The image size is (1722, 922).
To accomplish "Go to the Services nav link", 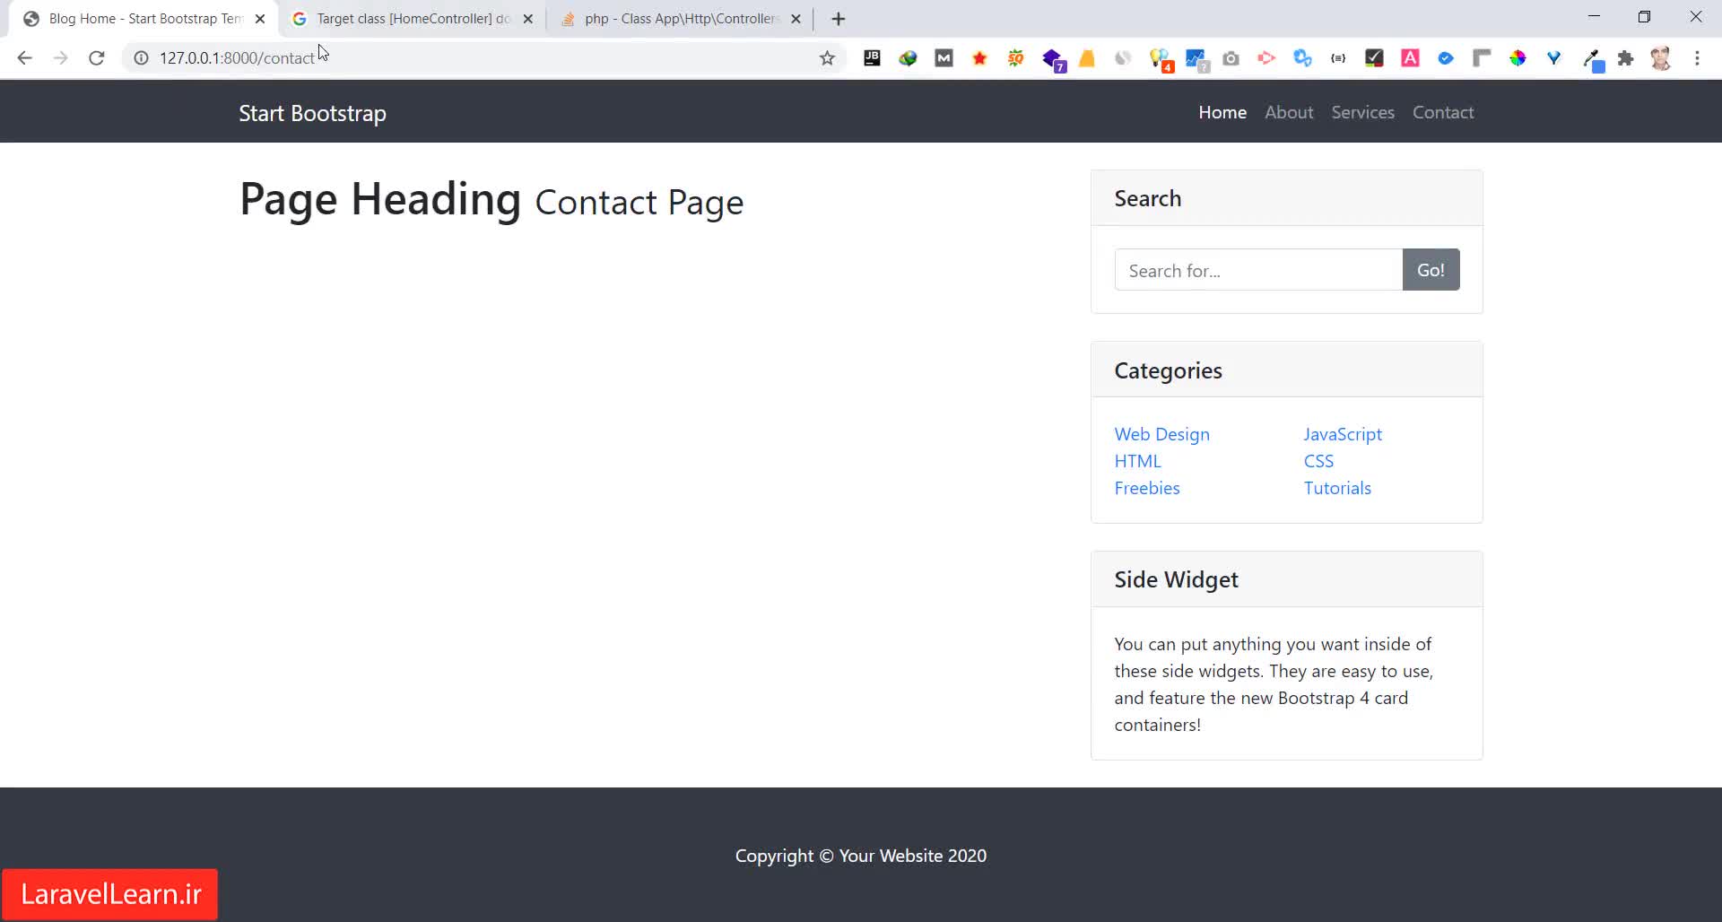I will click(x=1362, y=112).
